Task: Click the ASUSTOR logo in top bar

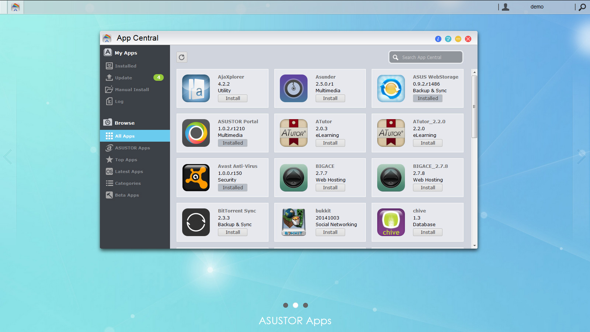Action: pyautogui.click(x=15, y=7)
